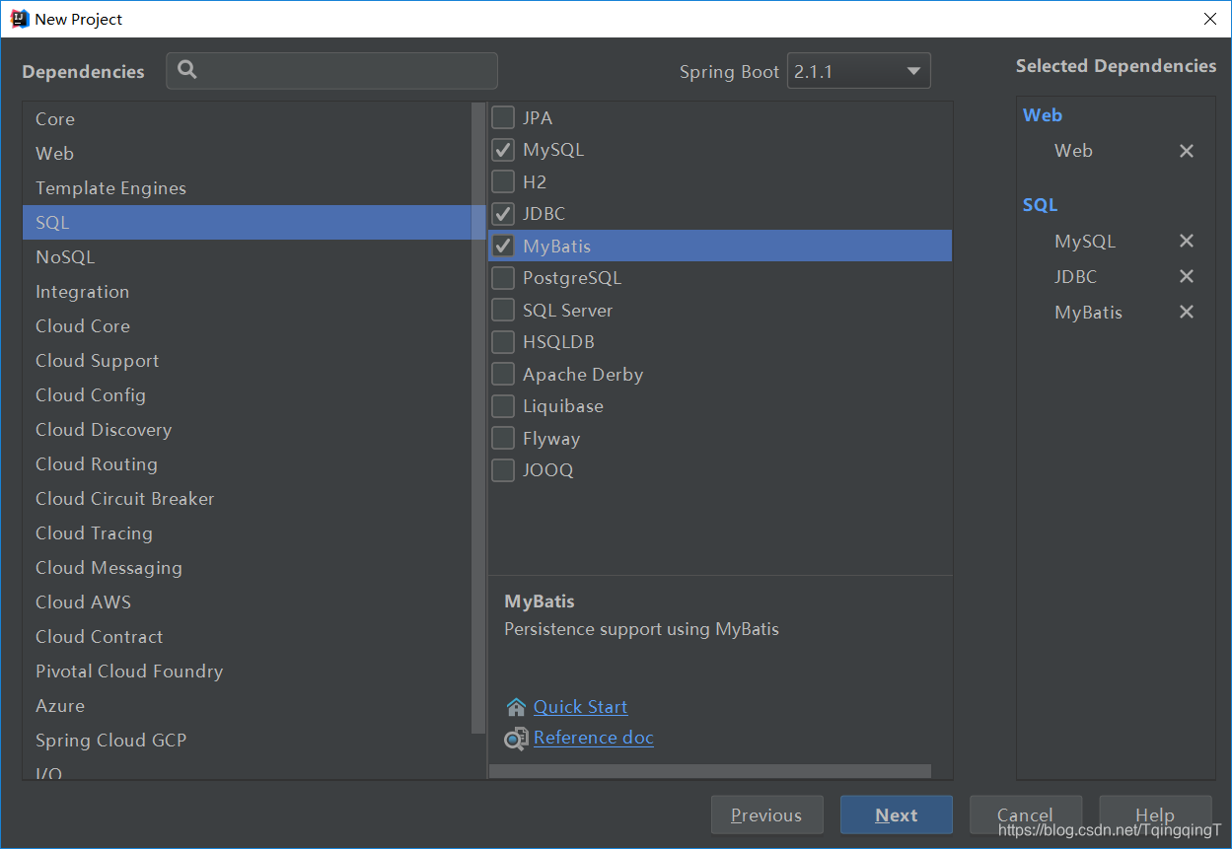Screen dimensions: 1232x849
Task: Close the New Project dialog
Action: pos(1210,19)
